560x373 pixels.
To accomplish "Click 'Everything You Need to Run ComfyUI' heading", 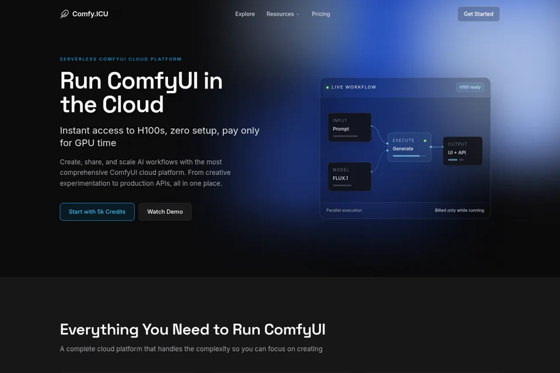I will (x=192, y=329).
